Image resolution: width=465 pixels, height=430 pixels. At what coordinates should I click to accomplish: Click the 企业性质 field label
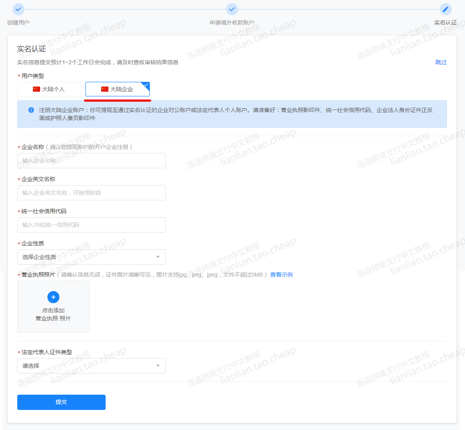[33, 243]
